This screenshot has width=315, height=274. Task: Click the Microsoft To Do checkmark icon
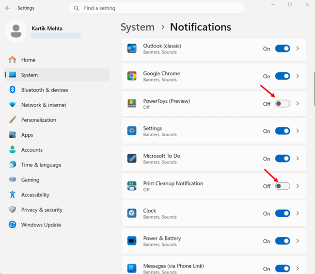pyautogui.click(x=132, y=159)
